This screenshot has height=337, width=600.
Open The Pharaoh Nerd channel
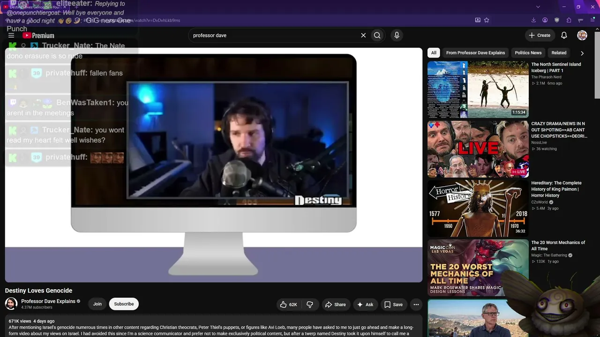(x=546, y=77)
